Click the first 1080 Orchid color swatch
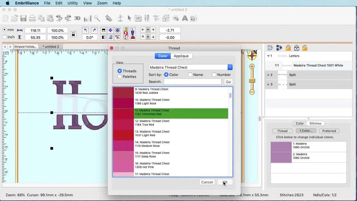The image size is (357, 201). click(281, 147)
